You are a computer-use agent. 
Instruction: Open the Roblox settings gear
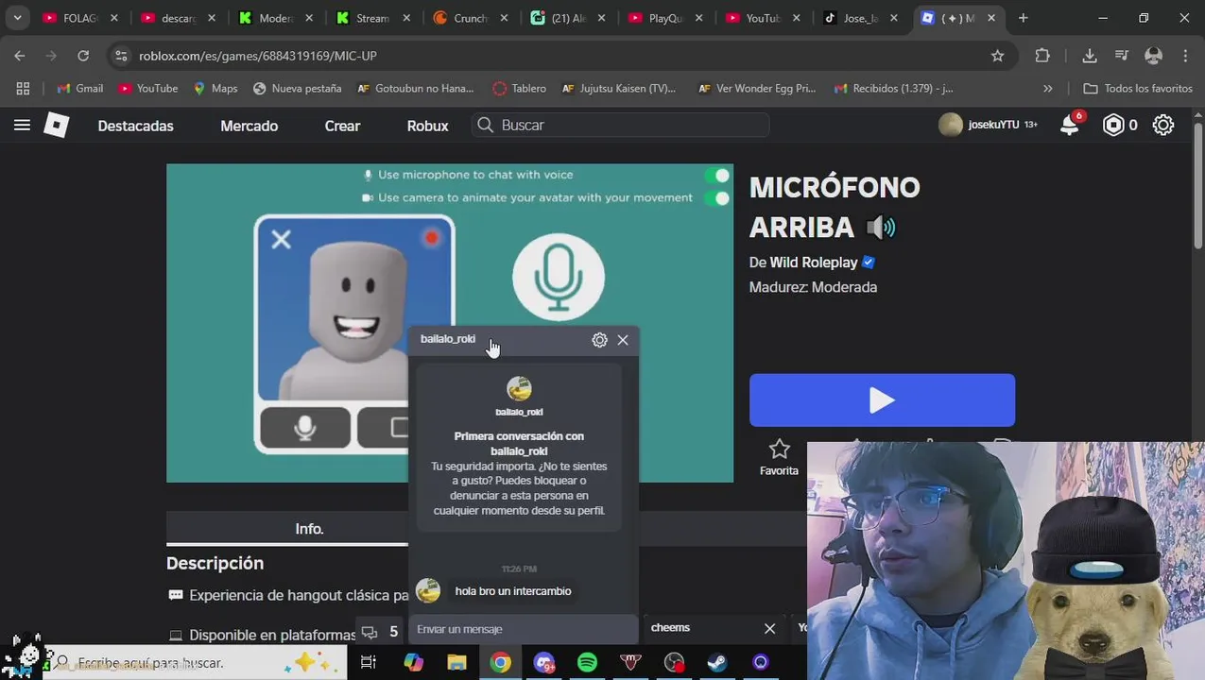point(1163,125)
